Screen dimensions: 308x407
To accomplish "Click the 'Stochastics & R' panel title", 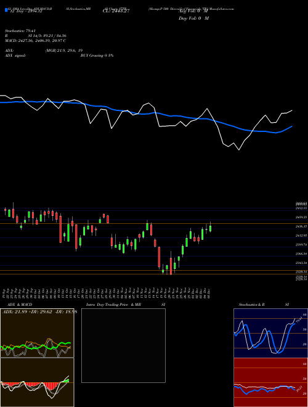I will (252, 305).
